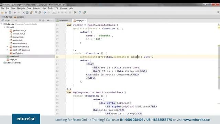Toggle fold marker at line 33 render

click(x=65, y=96)
